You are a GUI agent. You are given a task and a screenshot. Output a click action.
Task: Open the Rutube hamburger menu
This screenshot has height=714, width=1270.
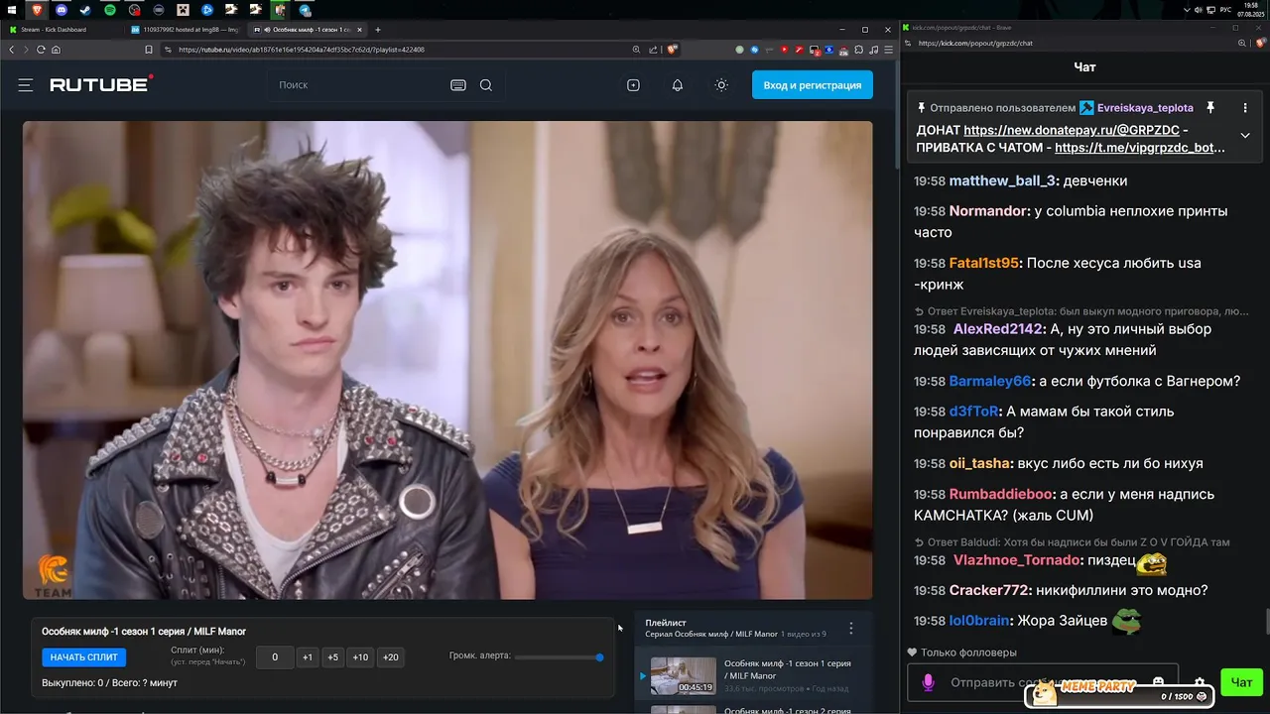[x=26, y=85]
